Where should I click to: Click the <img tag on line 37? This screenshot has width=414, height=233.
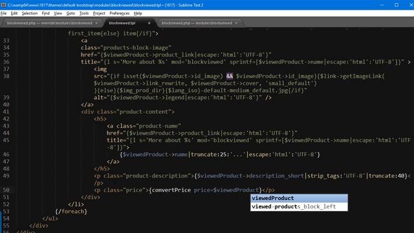coord(100,69)
